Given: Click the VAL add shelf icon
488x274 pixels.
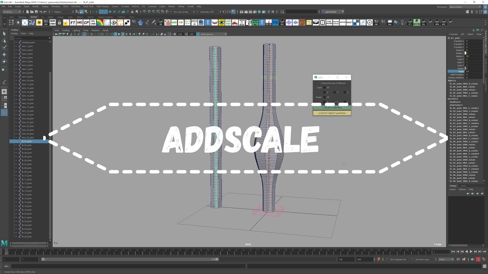Looking at the screenshot, I should coord(309,22).
